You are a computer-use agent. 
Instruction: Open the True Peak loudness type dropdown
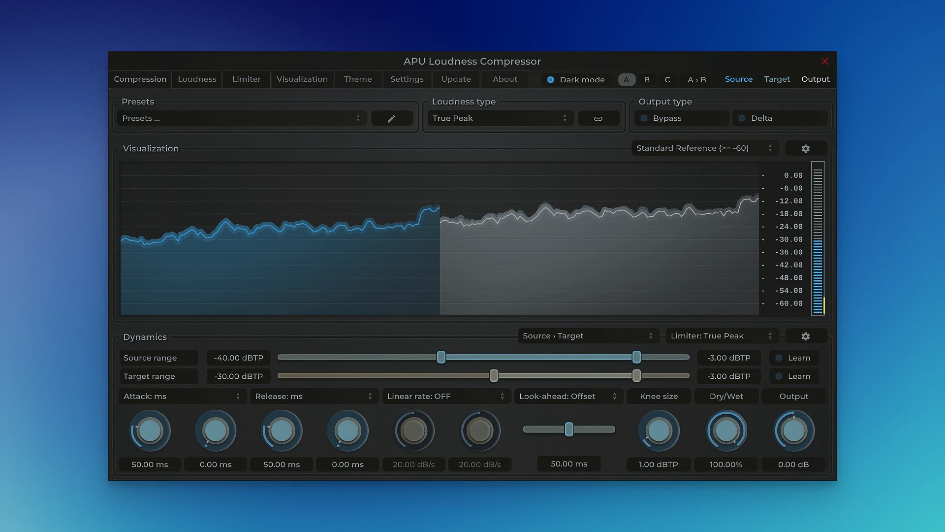pyautogui.click(x=500, y=118)
